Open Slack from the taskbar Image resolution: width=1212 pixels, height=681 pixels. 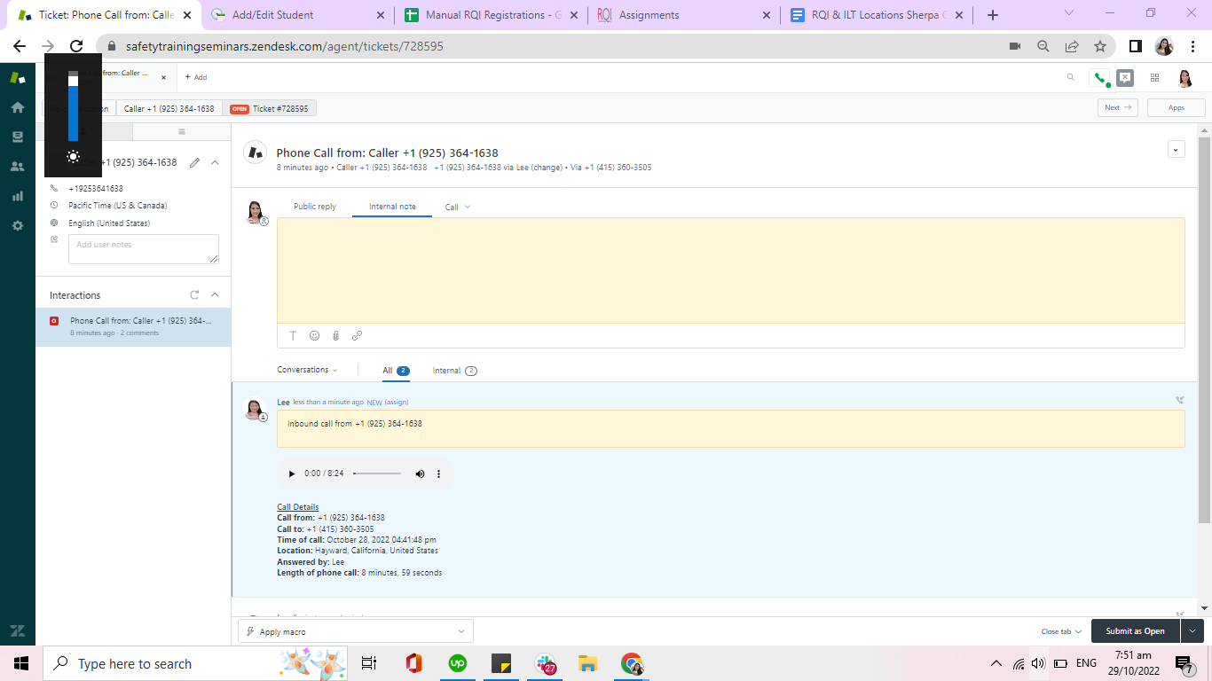546,663
